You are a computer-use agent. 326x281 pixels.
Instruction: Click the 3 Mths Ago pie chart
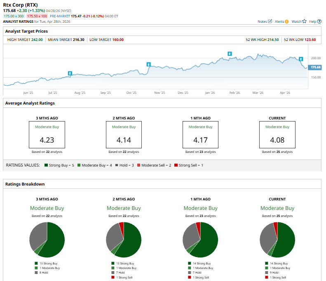(x=47, y=239)
